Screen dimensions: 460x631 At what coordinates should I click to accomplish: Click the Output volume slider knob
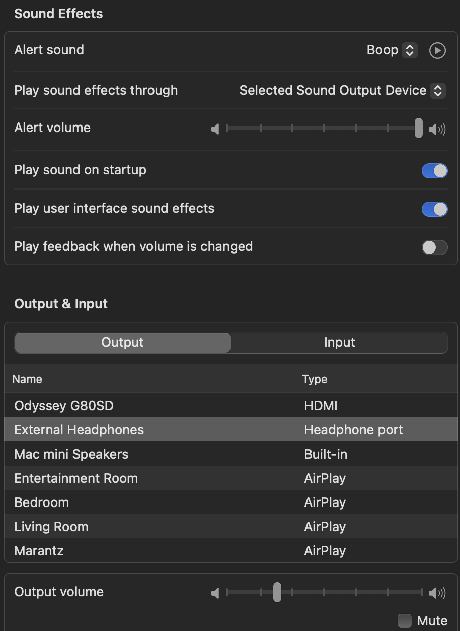pyautogui.click(x=277, y=592)
